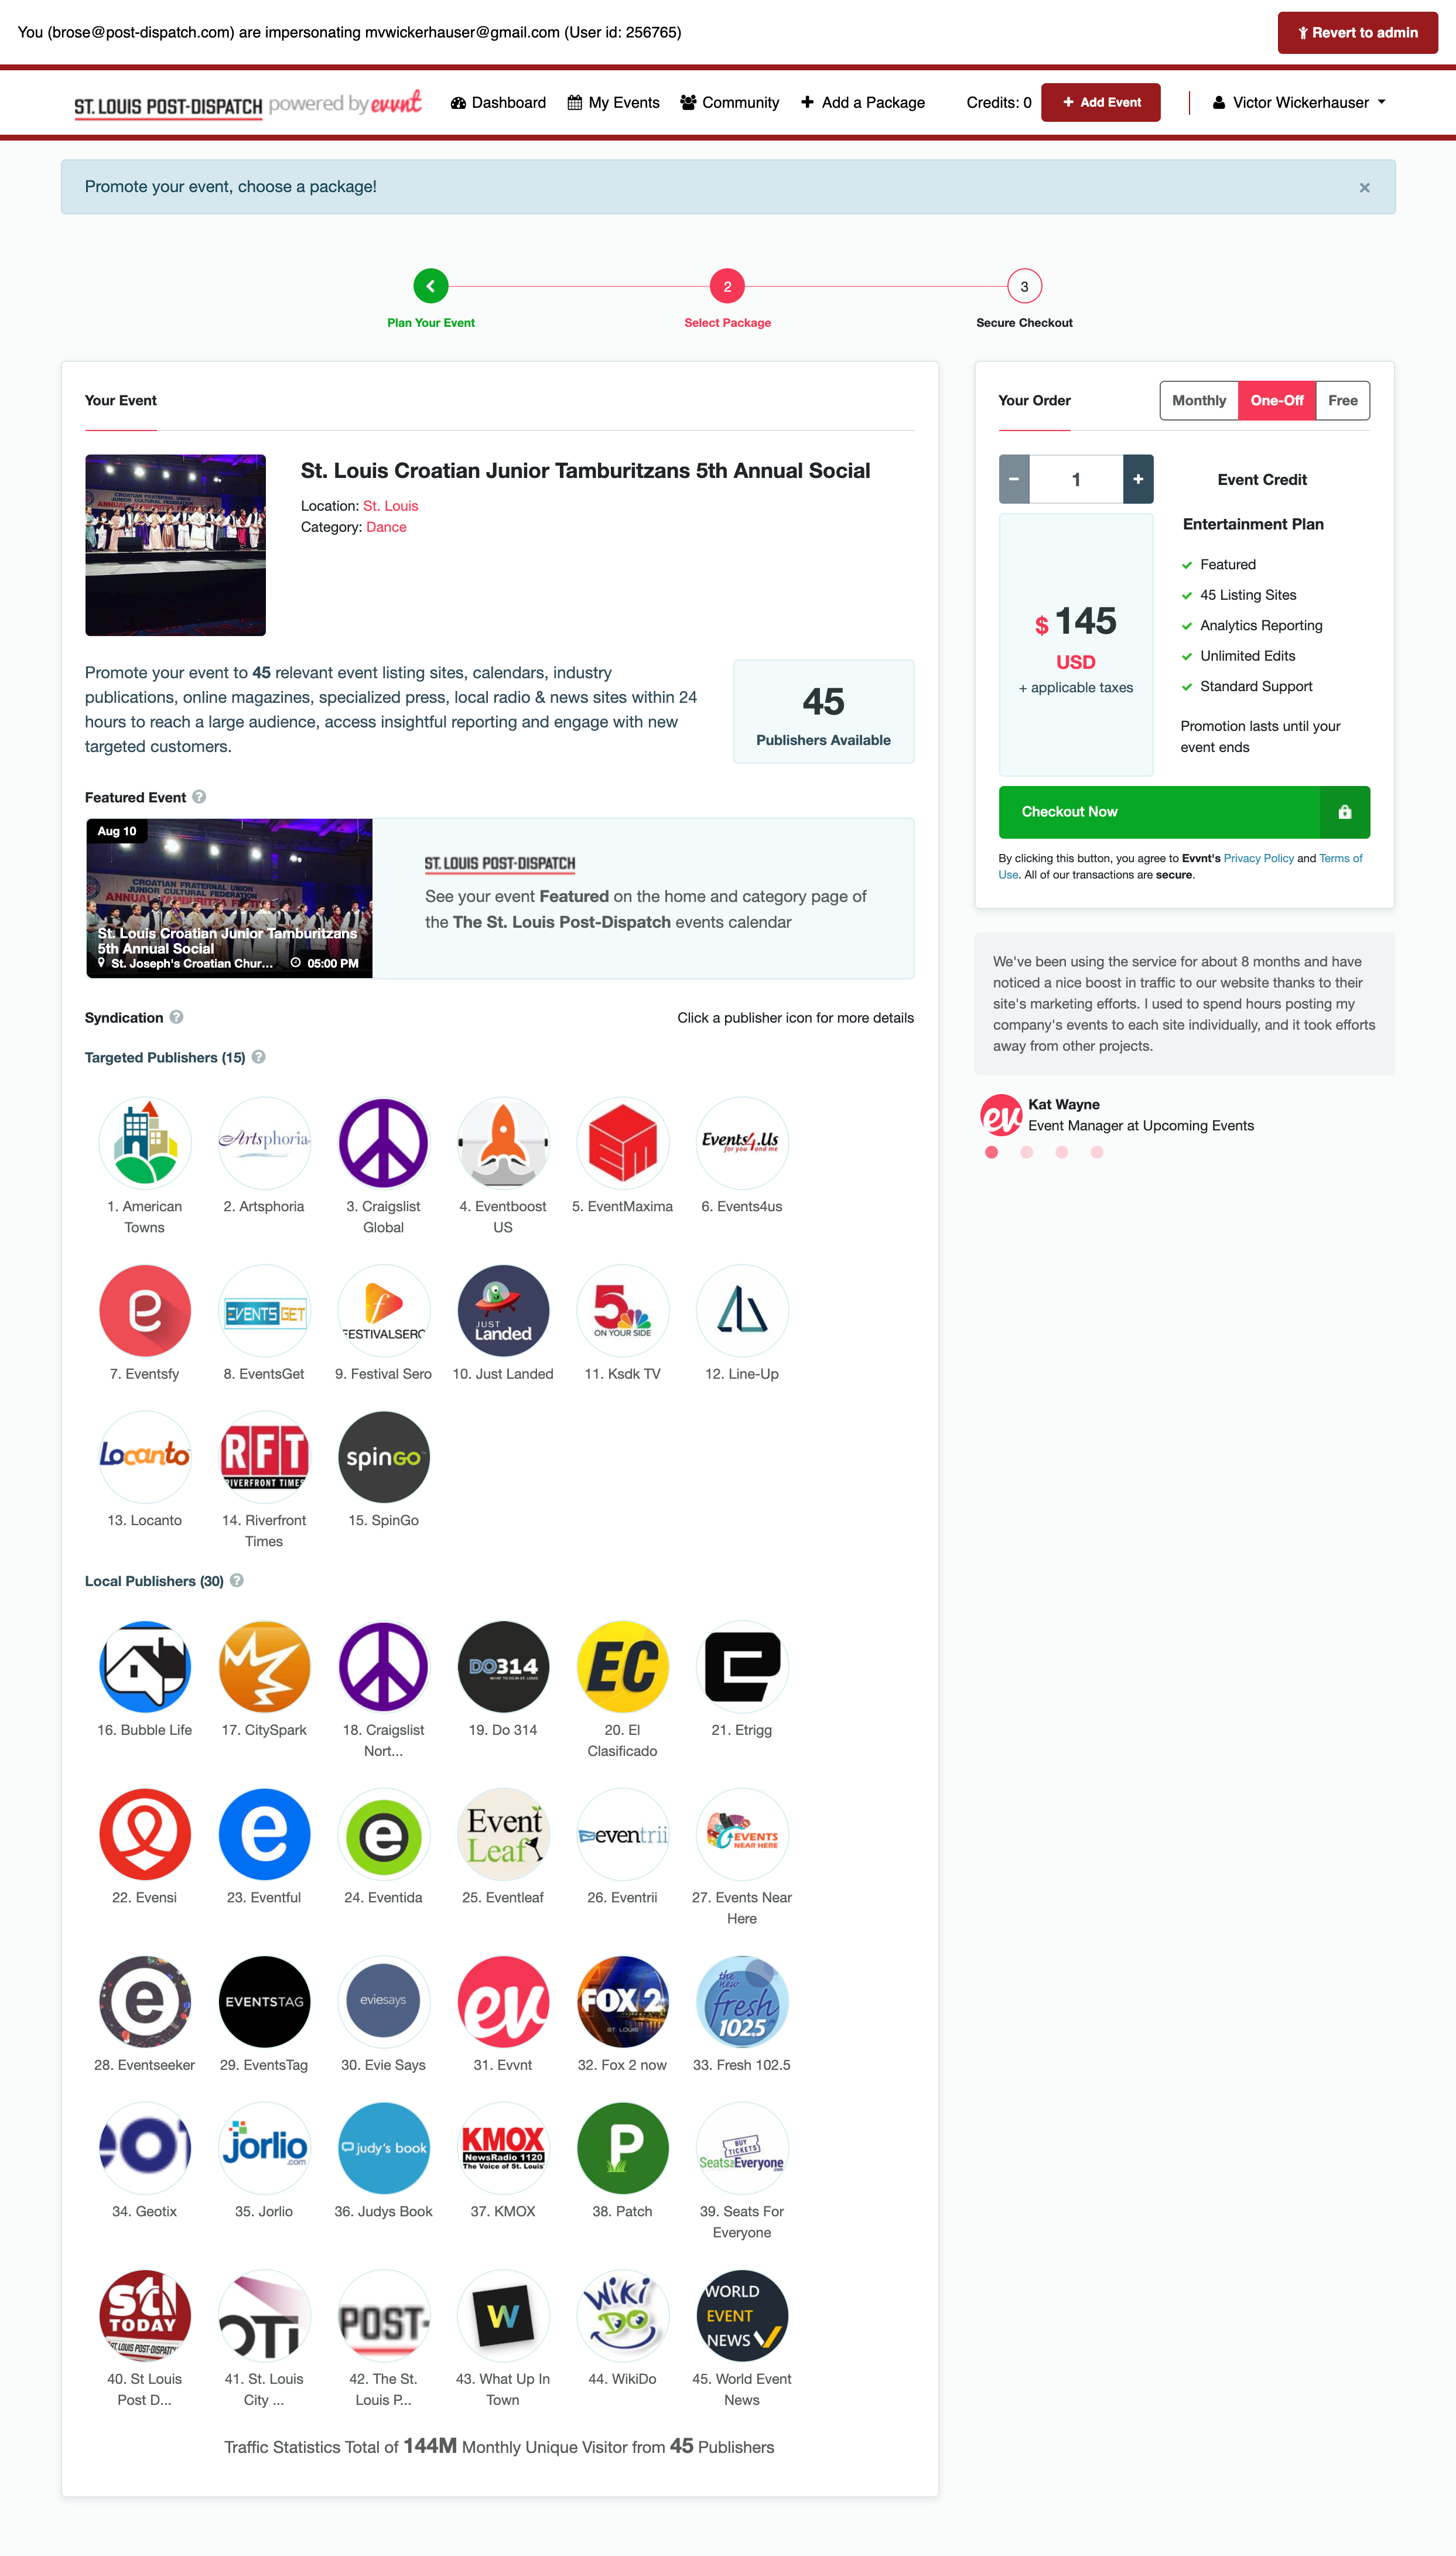Viewport: 1456px width, 2556px height.
Task: Open My Events in navigation
Action: [x=613, y=103]
